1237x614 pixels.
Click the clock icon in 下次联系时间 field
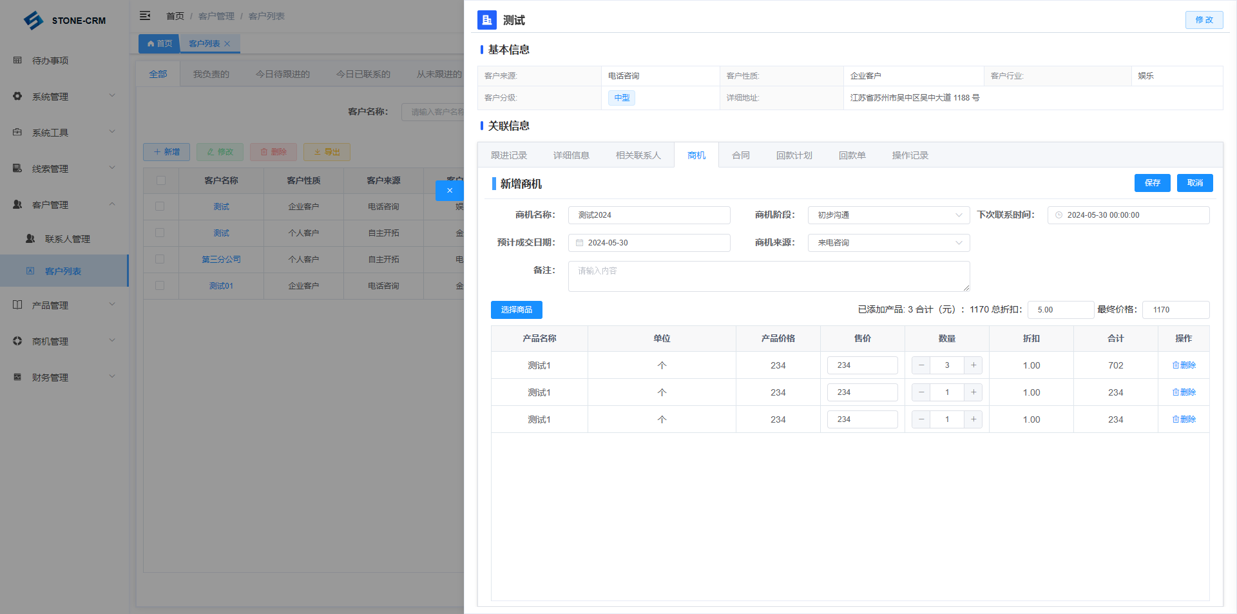1059,215
